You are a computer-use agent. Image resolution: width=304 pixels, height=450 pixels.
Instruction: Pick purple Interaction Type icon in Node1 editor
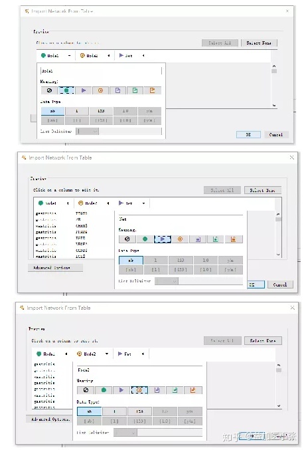pos(84,90)
